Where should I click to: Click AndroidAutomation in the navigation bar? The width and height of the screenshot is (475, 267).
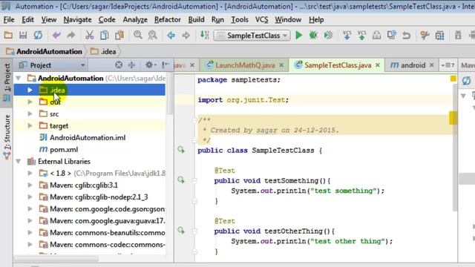(x=45, y=51)
